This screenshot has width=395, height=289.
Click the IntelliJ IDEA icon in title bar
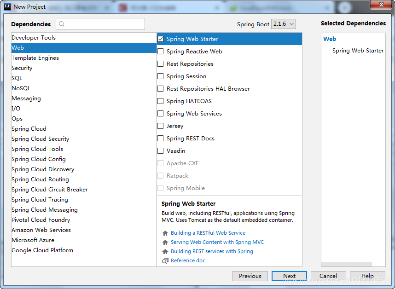pyautogui.click(x=7, y=6)
